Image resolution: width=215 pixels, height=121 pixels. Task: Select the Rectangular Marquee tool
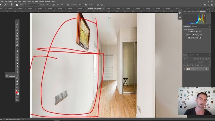17,27
